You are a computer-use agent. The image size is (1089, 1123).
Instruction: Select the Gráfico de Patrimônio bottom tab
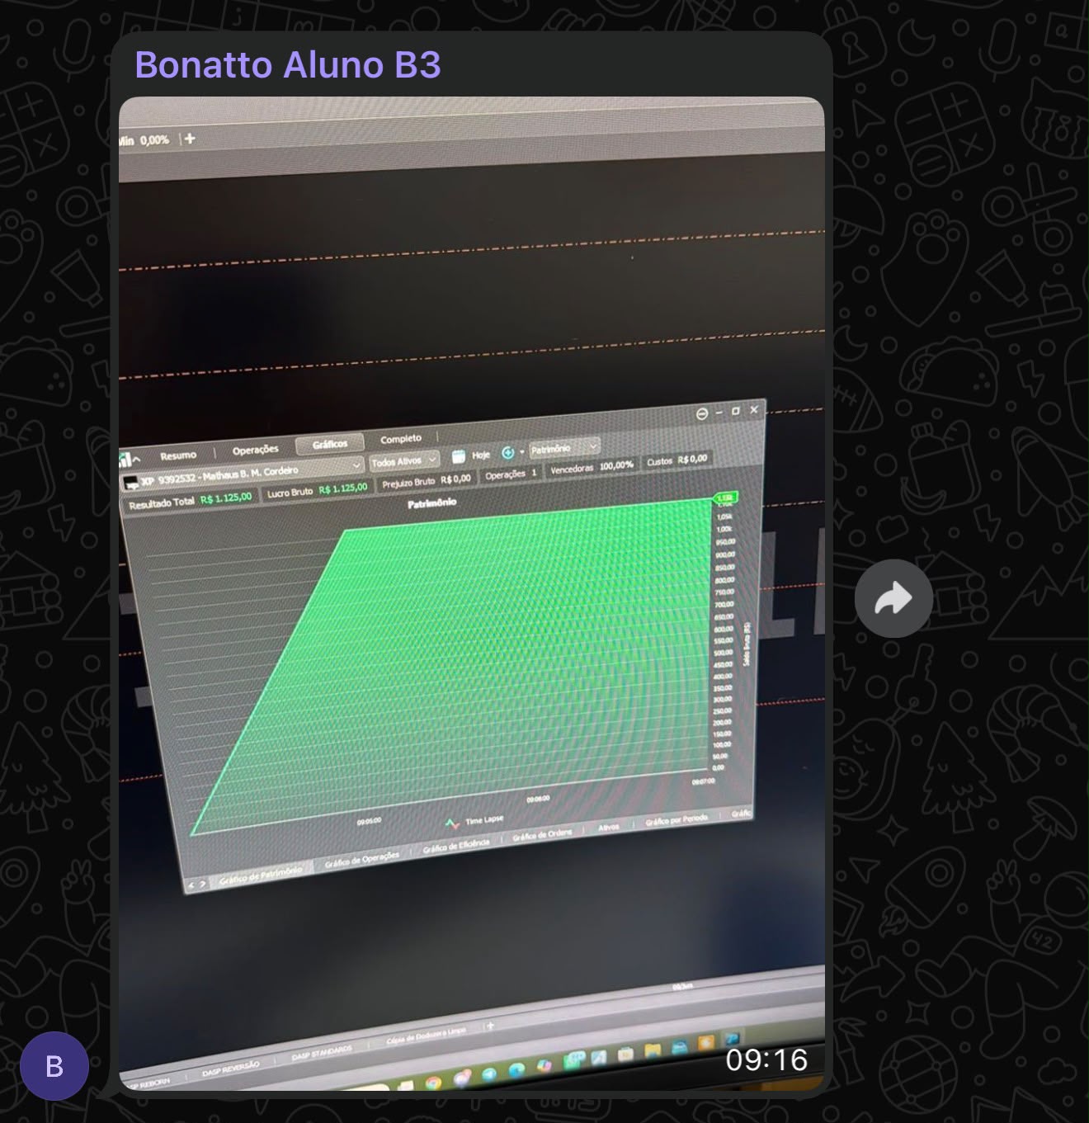(x=261, y=875)
